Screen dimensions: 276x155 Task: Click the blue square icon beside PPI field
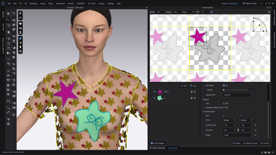211,12
